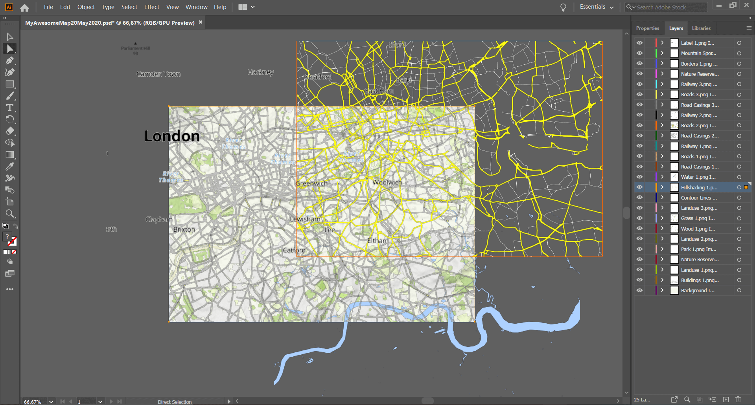Image resolution: width=755 pixels, height=405 pixels.
Task: Toggle visibility of Water 1.png layer
Action: (640, 177)
